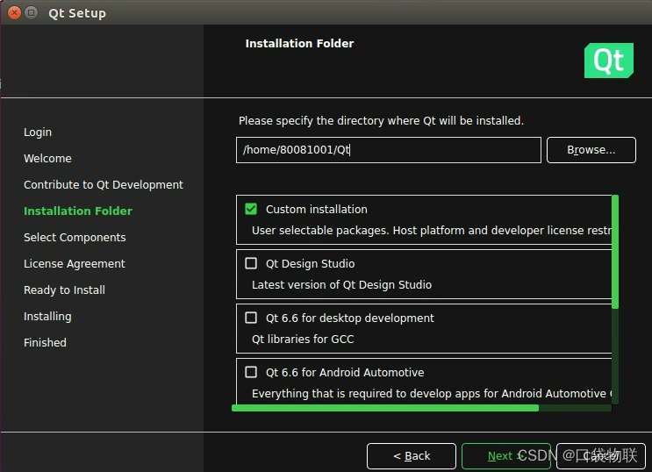Tick Qt 6.6 for Android Automotive checkbox
The height and width of the screenshot is (472, 652).
(x=251, y=372)
